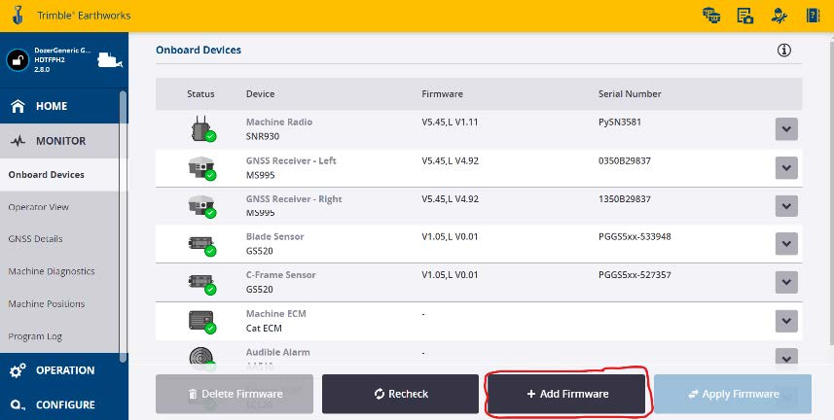834x420 pixels.
Task: Open Machine Diagnostics page
Action: [51, 271]
